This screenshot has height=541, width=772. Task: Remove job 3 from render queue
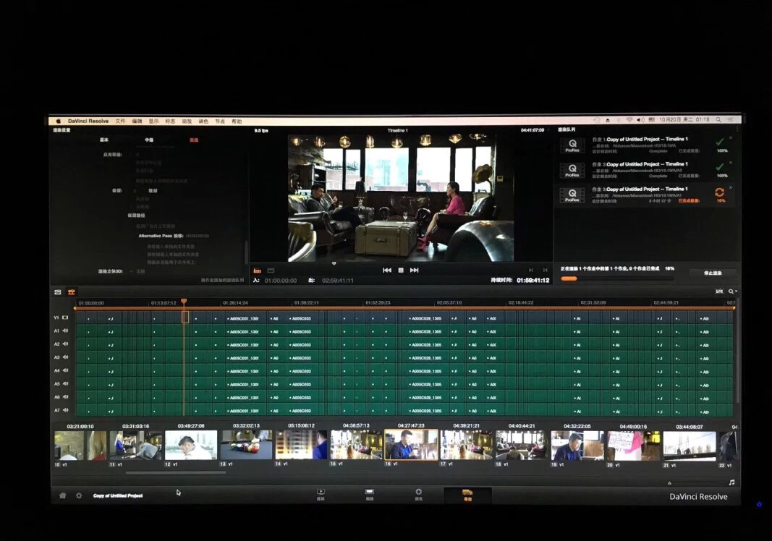tap(730, 187)
